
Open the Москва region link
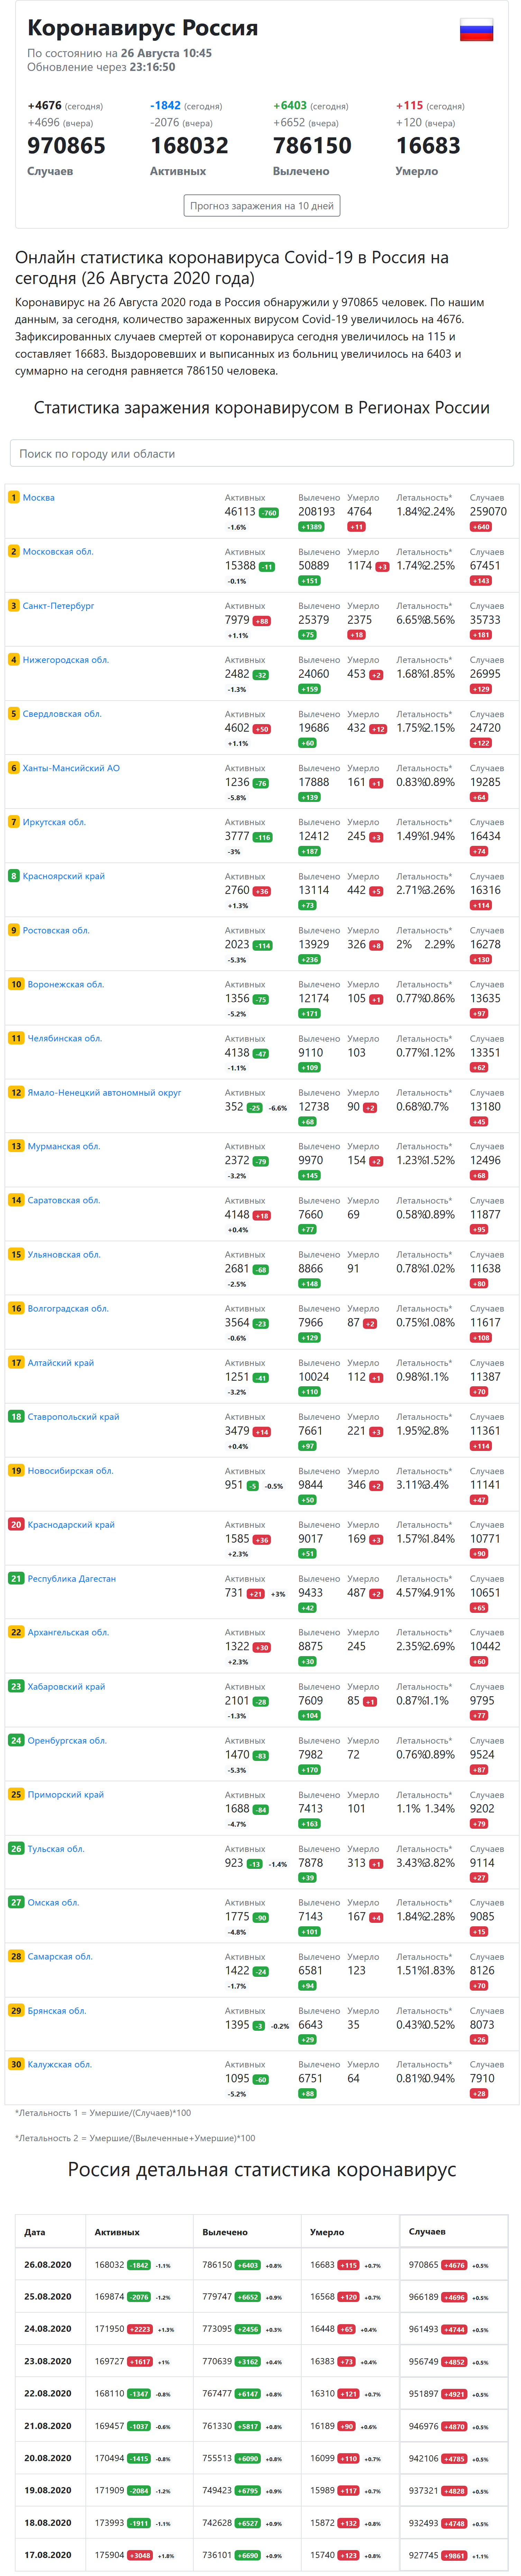tap(39, 497)
